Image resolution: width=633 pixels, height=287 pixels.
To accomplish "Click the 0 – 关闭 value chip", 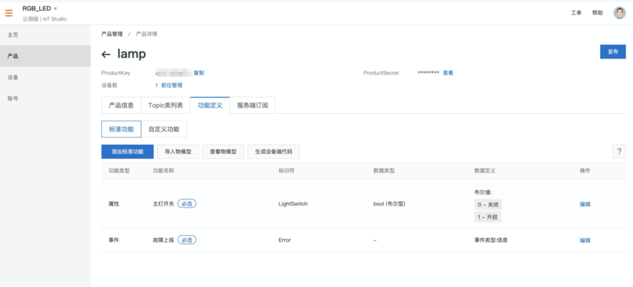I will point(488,205).
